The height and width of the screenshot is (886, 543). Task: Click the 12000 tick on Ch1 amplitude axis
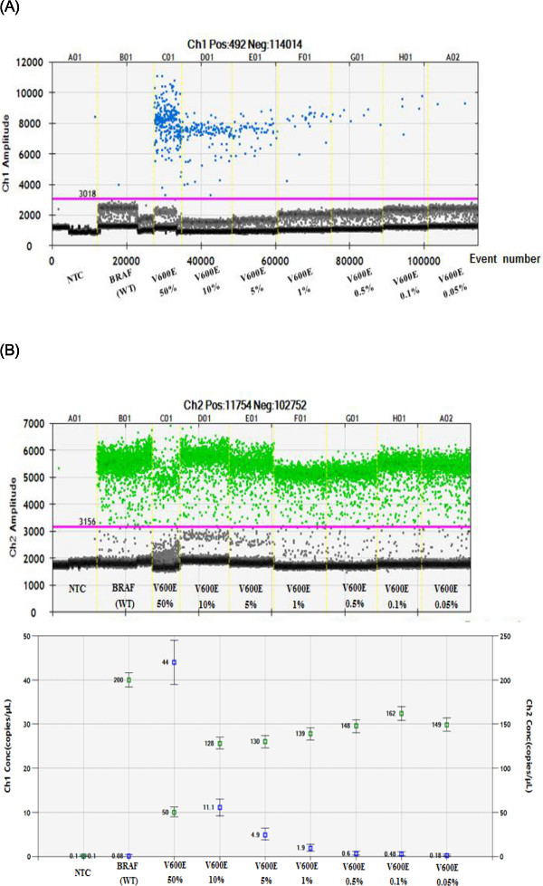[29, 63]
